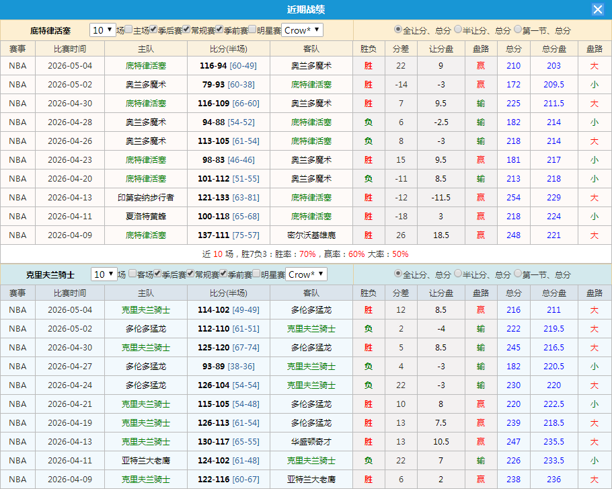This screenshot has width=612, height=489.
Task: Select 半让分、总分 radio for 底特律活塞
Action: click(x=458, y=30)
